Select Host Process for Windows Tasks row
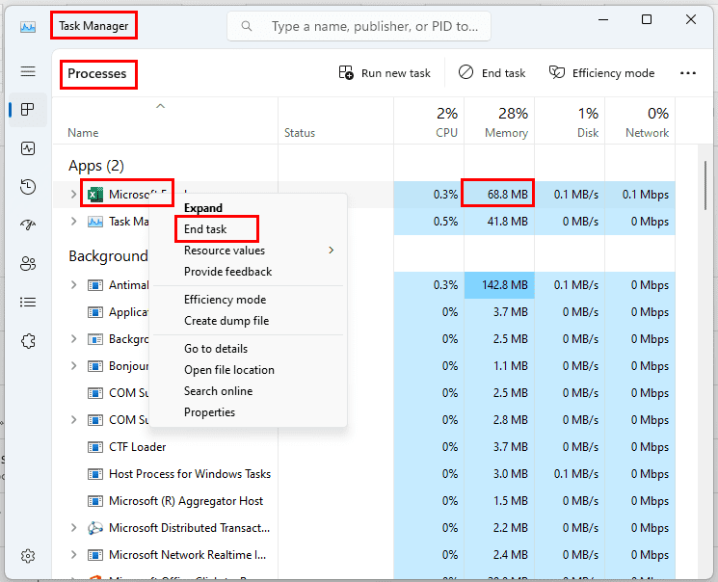Viewport: 718px width, 582px height. [363, 474]
